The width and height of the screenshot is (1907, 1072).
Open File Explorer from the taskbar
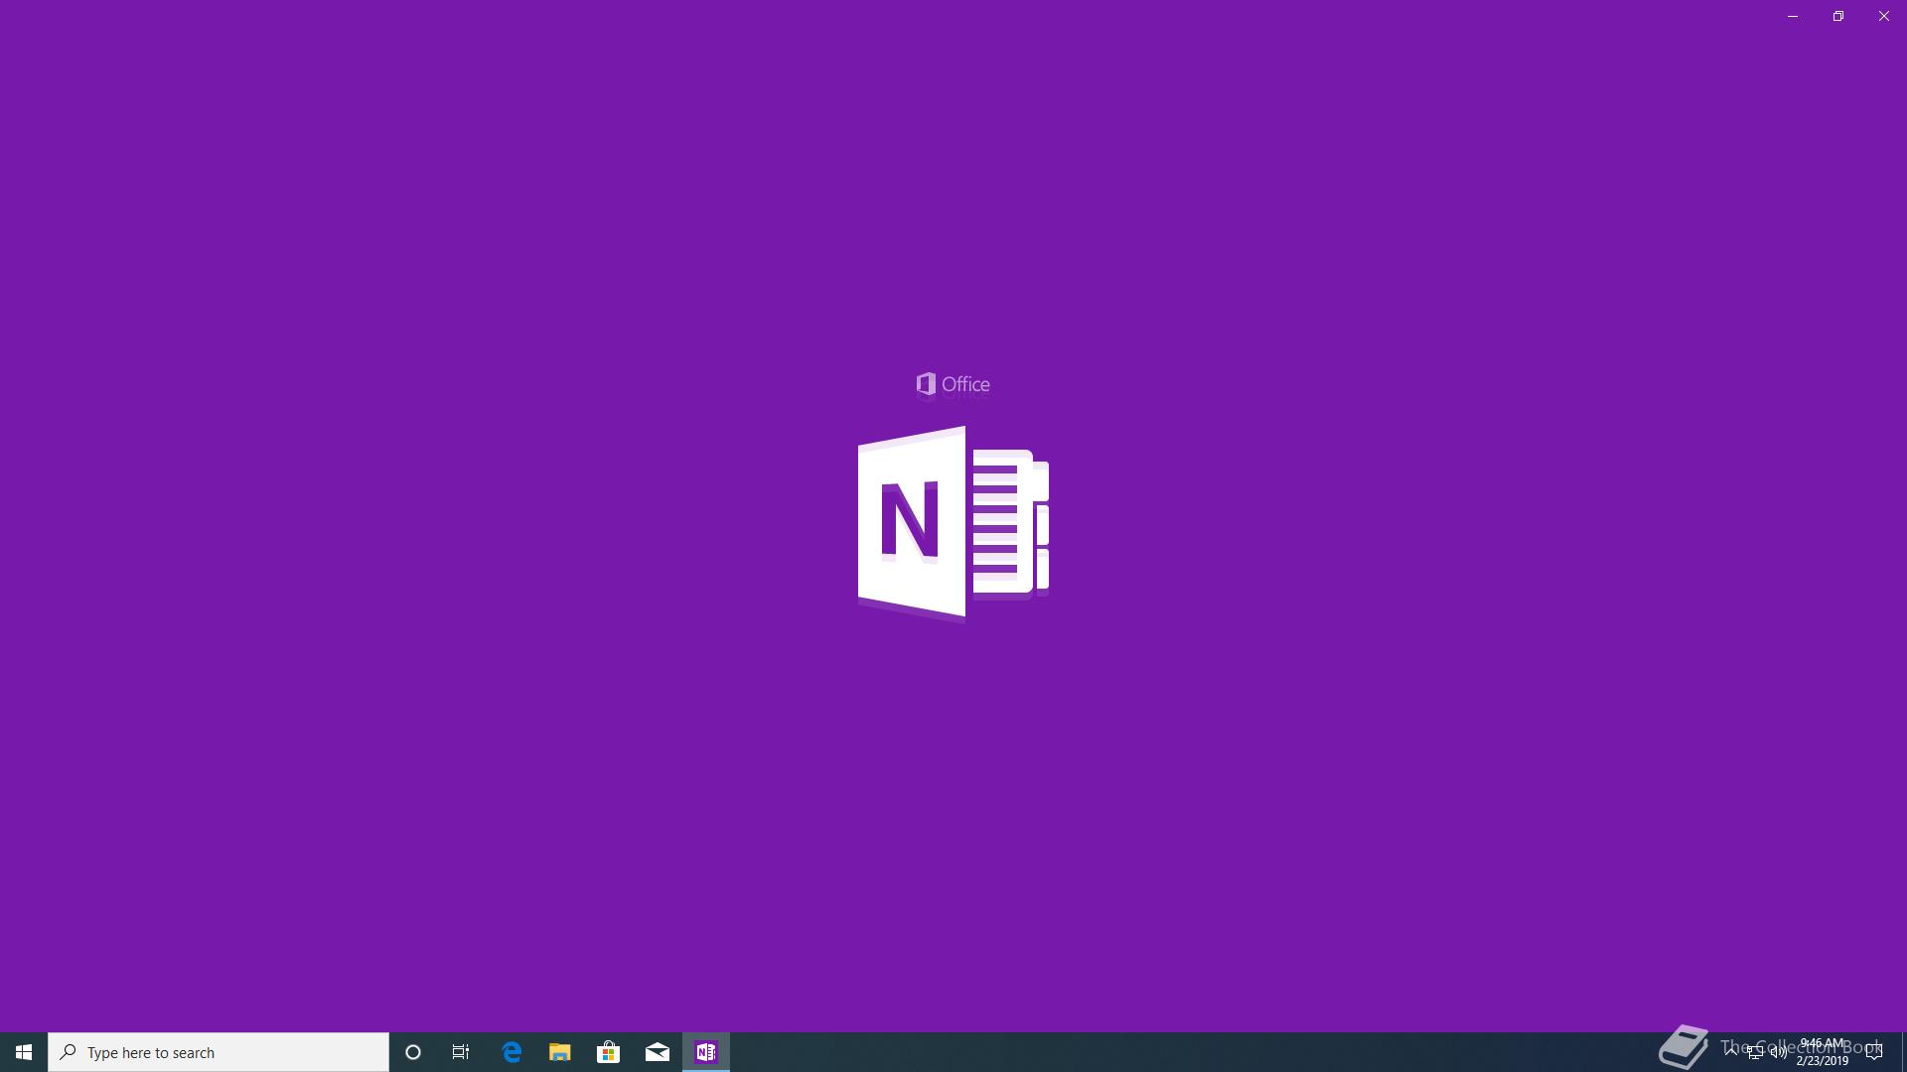pos(560,1052)
